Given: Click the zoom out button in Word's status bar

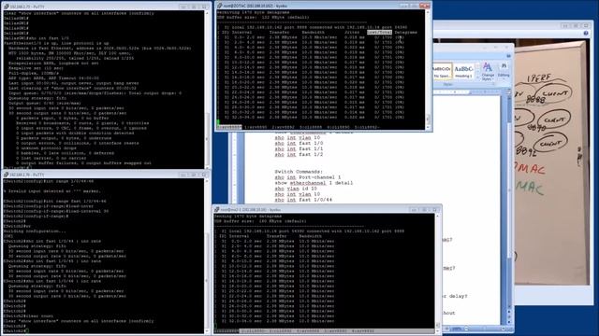Looking at the screenshot, I should click(467, 329).
